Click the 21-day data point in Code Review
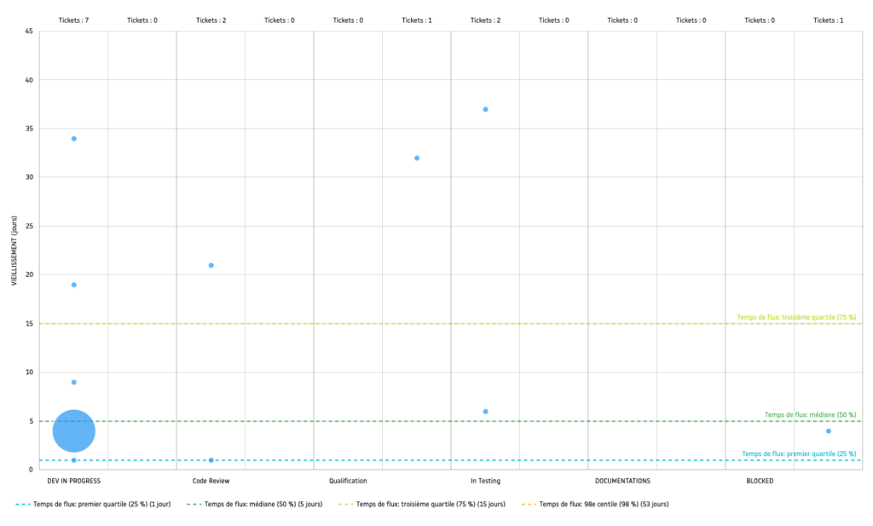Screen dimensions: 873x526 tap(211, 265)
